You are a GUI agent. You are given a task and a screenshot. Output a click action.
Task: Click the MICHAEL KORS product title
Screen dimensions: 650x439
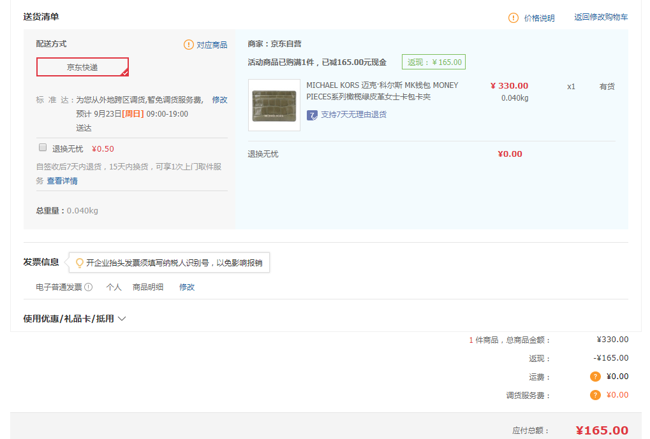382,91
